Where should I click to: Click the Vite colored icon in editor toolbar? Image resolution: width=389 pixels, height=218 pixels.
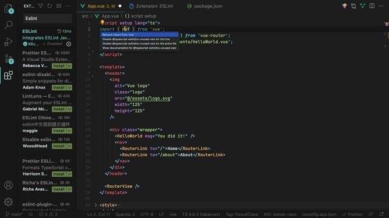point(345,6)
